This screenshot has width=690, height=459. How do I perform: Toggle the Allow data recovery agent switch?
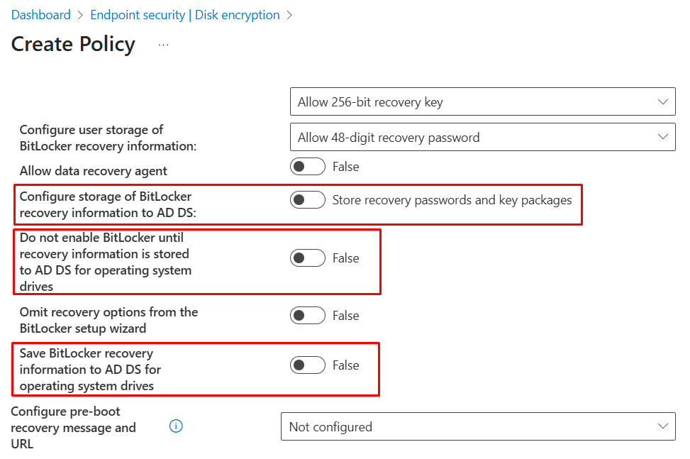(307, 166)
